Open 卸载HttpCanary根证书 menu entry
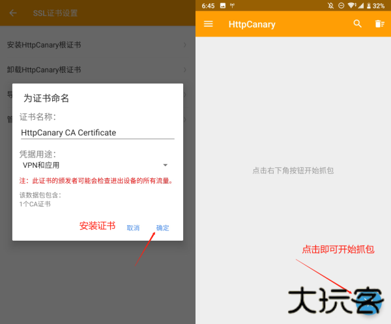This screenshot has width=391, height=324. tap(44, 70)
